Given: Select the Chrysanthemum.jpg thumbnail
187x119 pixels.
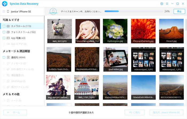Looking at the screenshot, I should (x=143, y=31).
